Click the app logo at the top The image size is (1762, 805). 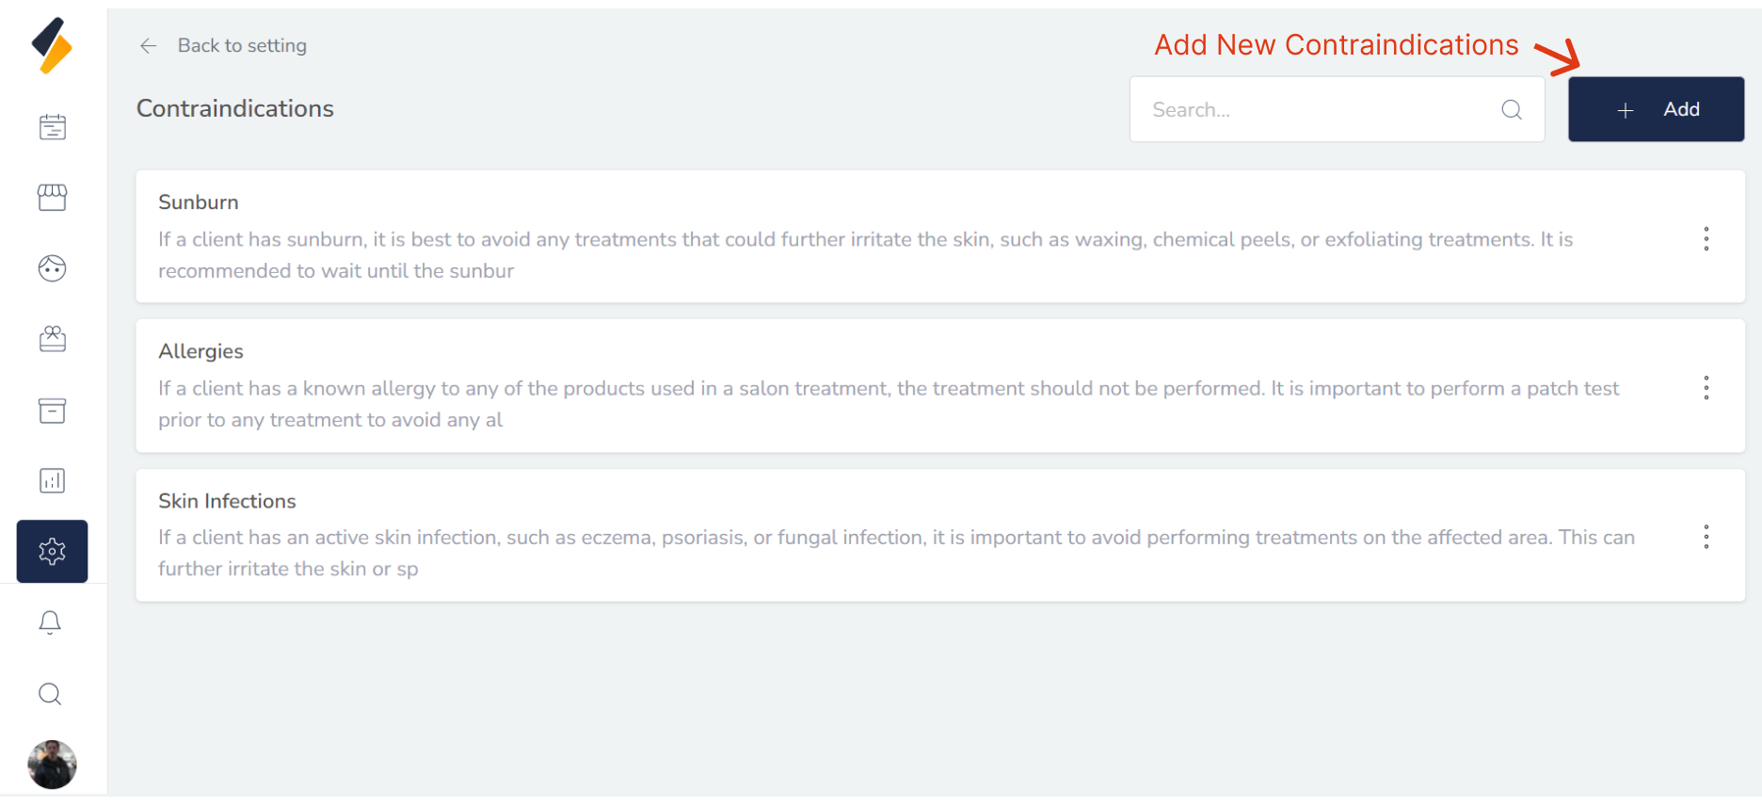point(52,44)
